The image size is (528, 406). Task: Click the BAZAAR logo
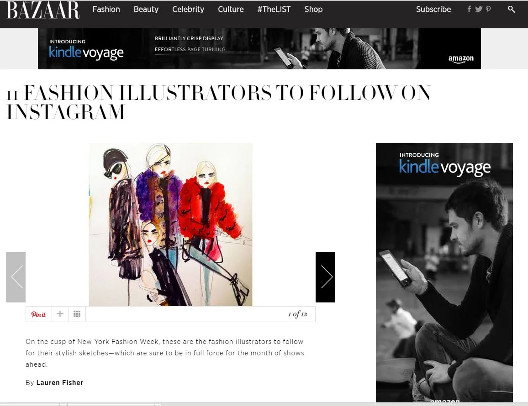(43, 10)
